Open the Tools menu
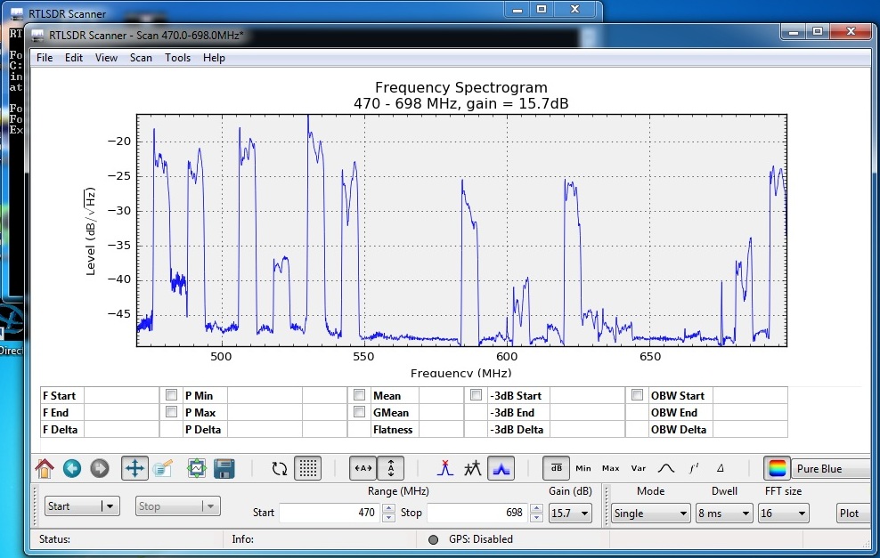The width and height of the screenshot is (880, 558). 177,58
